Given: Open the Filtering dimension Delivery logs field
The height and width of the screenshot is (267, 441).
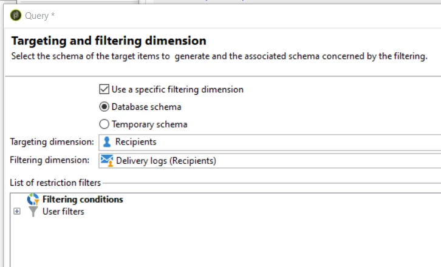Looking at the screenshot, I should pyautogui.click(x=273, y=161).
